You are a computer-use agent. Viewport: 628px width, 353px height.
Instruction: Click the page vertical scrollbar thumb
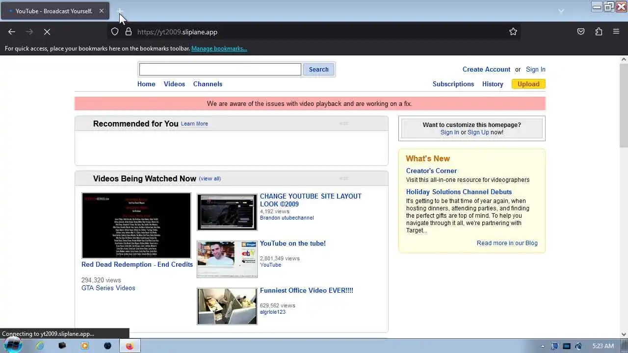coord(624,105)
